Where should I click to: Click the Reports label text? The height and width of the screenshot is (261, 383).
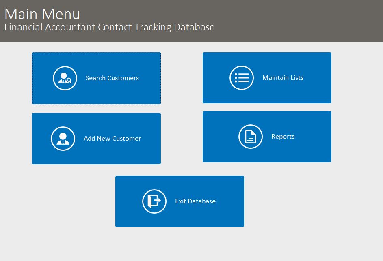[x=283, y=137]
